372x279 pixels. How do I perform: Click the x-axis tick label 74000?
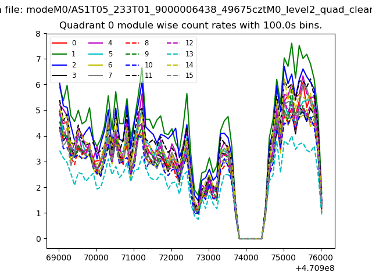click(246, 256)
